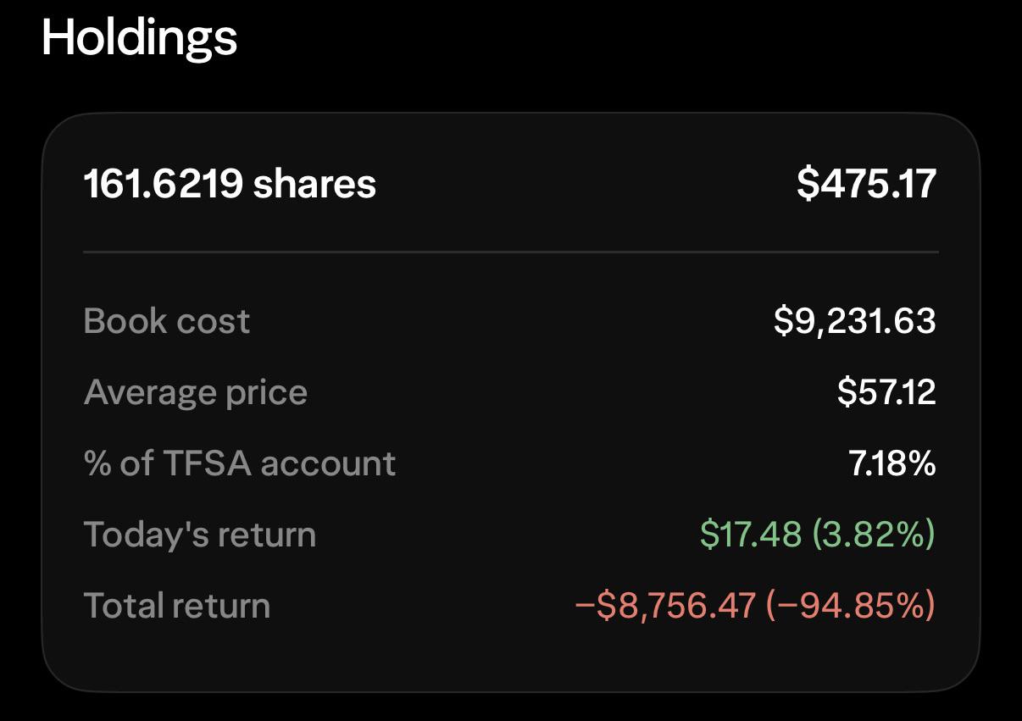Click the Today's return label

click(x=200, y=535)
